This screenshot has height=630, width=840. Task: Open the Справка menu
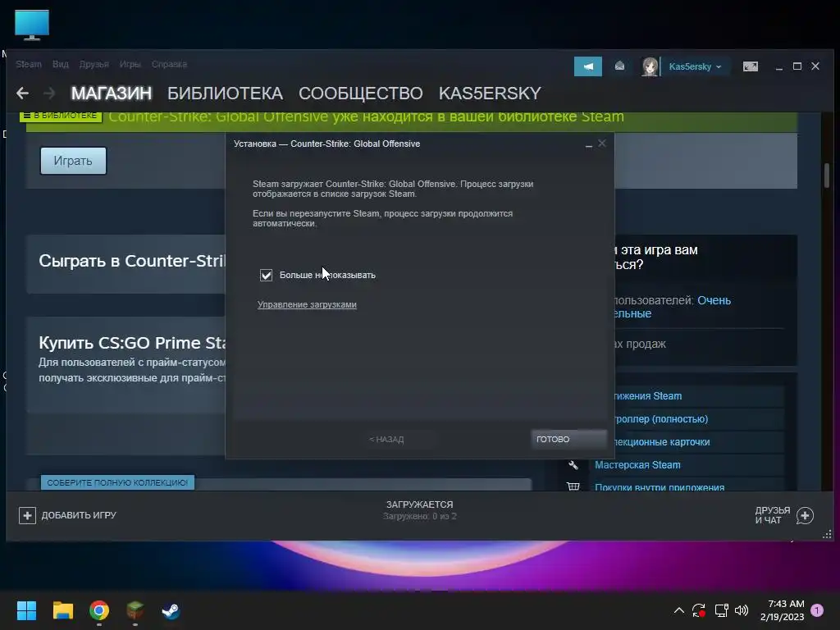click(169, 64)
